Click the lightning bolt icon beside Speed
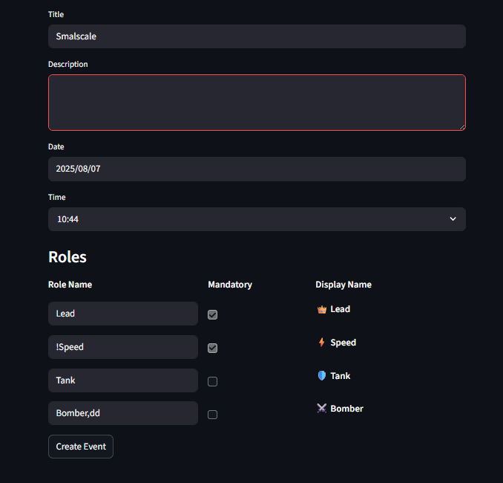 pyautogui.click(x=321, y=343)
